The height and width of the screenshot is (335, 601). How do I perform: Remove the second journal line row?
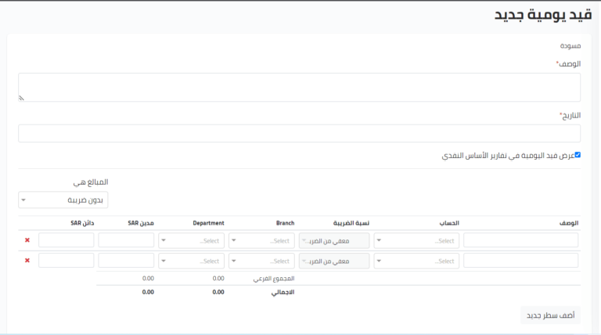[x=27, y=261]
